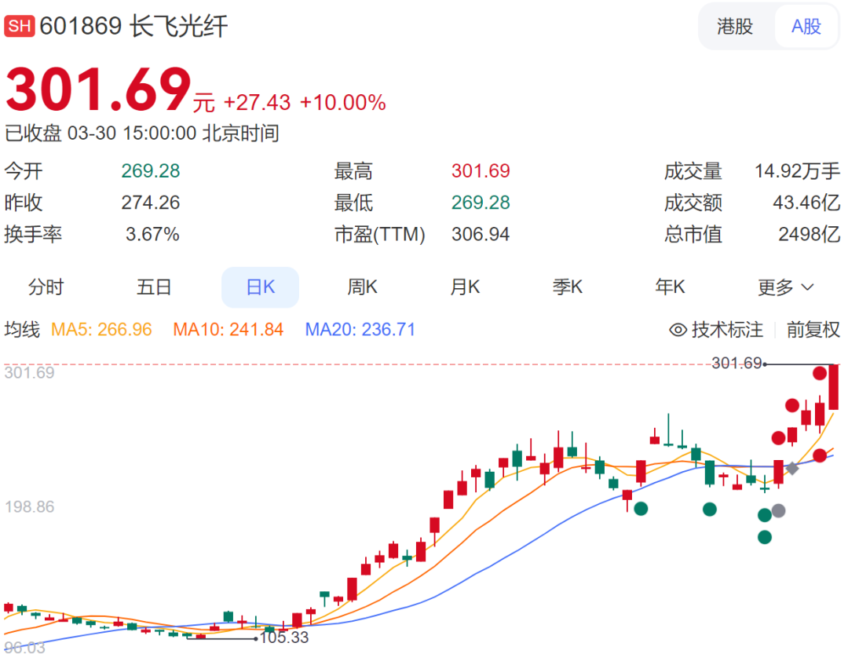The width and height of the screenshot is (848, 654).
Task: Click the tall final red candlestick
Action: [833, 387]
